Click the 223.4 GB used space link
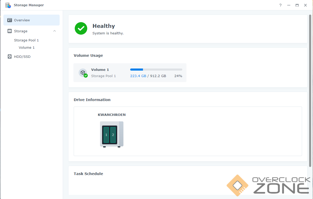The height and width of the screenshot is (199, 313). (x=138, y=76)
